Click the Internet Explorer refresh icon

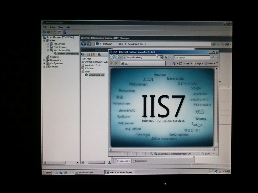pyautogui.click(x=166, y=58)
